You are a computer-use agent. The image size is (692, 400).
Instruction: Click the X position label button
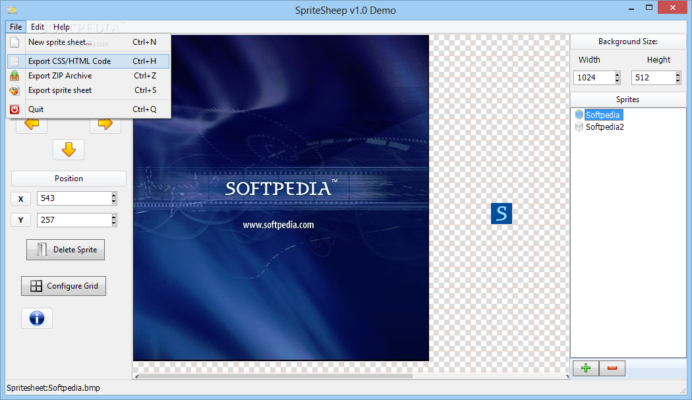tap(20, 198)
